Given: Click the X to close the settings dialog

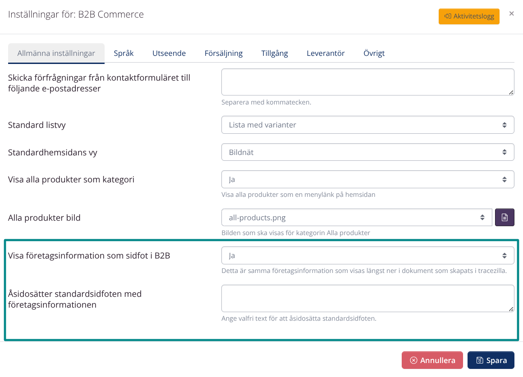Looking at the screenshot, I should 512,14.
